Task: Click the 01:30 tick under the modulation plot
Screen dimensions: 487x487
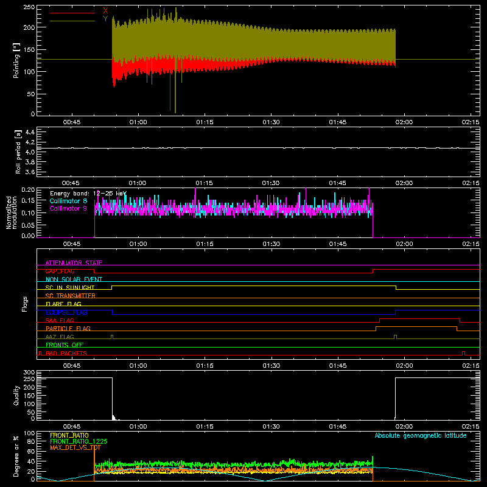Action: (x=271, y=244)
